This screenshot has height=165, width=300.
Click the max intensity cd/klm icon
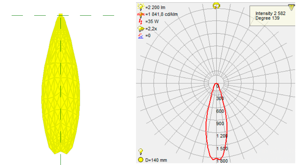coord(141,15)
